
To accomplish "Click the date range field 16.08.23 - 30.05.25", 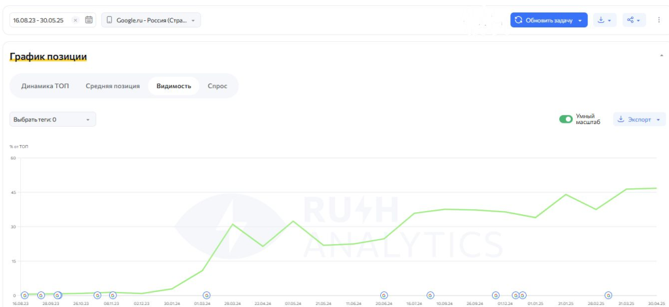I will tap(41, 20).
